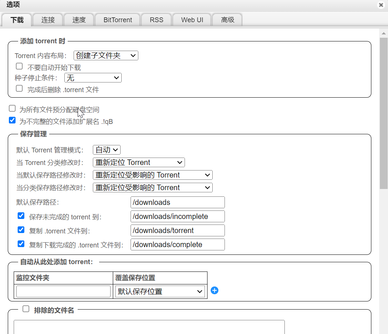The width and height of the screenshot is (388, 334).
Task: Open the 默认保存位置 dropdown in watched folder table
Action: pyautogui.click(x=160, y=291)
